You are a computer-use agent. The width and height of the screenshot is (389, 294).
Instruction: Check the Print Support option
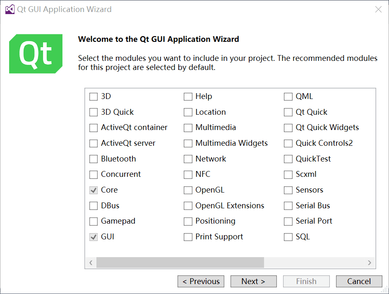coord(188,237)
